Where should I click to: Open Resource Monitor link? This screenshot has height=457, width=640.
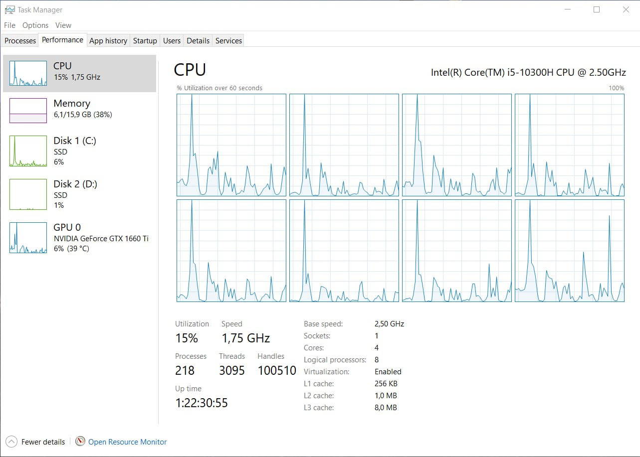click(127, 442)
